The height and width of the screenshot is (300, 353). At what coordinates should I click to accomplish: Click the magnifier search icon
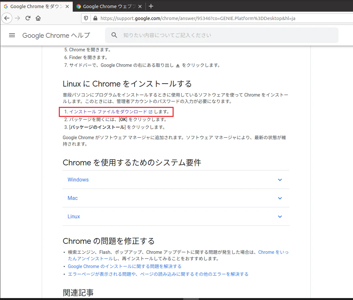coord(114,35)
